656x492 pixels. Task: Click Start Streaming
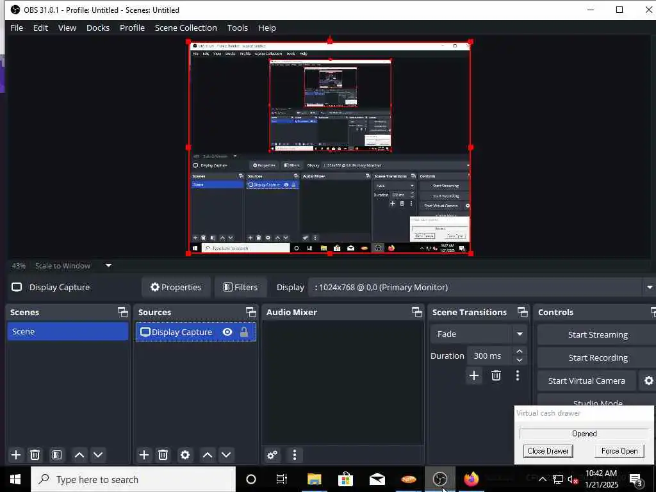[598, 334]
